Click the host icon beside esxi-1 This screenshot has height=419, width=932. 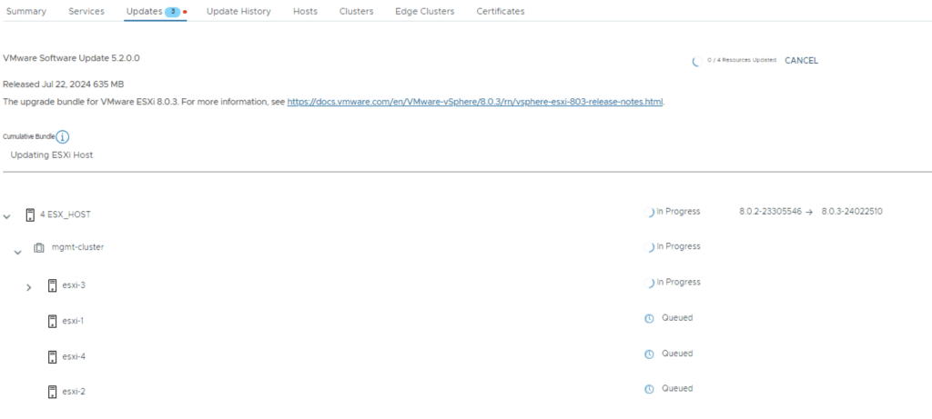52,321
